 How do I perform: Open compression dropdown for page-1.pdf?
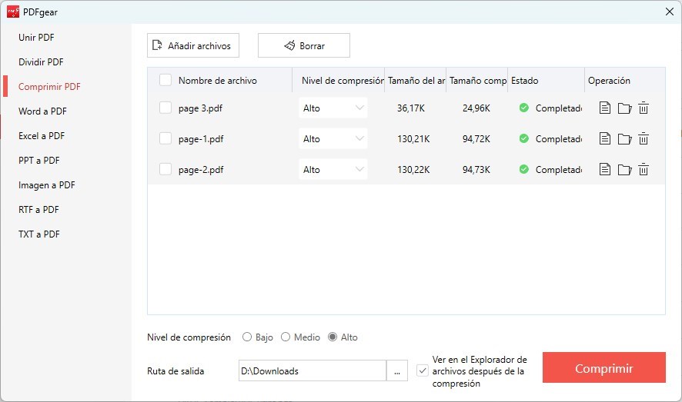pos(333,138)
